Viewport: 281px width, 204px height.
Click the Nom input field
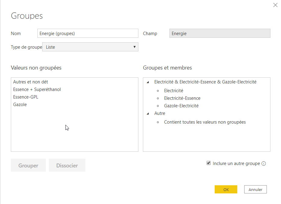[x=87, y=34]
